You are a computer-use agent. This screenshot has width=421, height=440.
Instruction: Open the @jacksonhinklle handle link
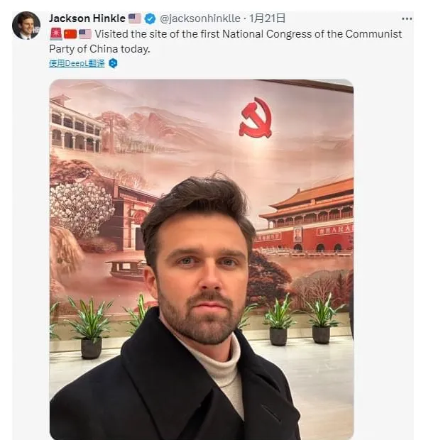pos(200,18)
